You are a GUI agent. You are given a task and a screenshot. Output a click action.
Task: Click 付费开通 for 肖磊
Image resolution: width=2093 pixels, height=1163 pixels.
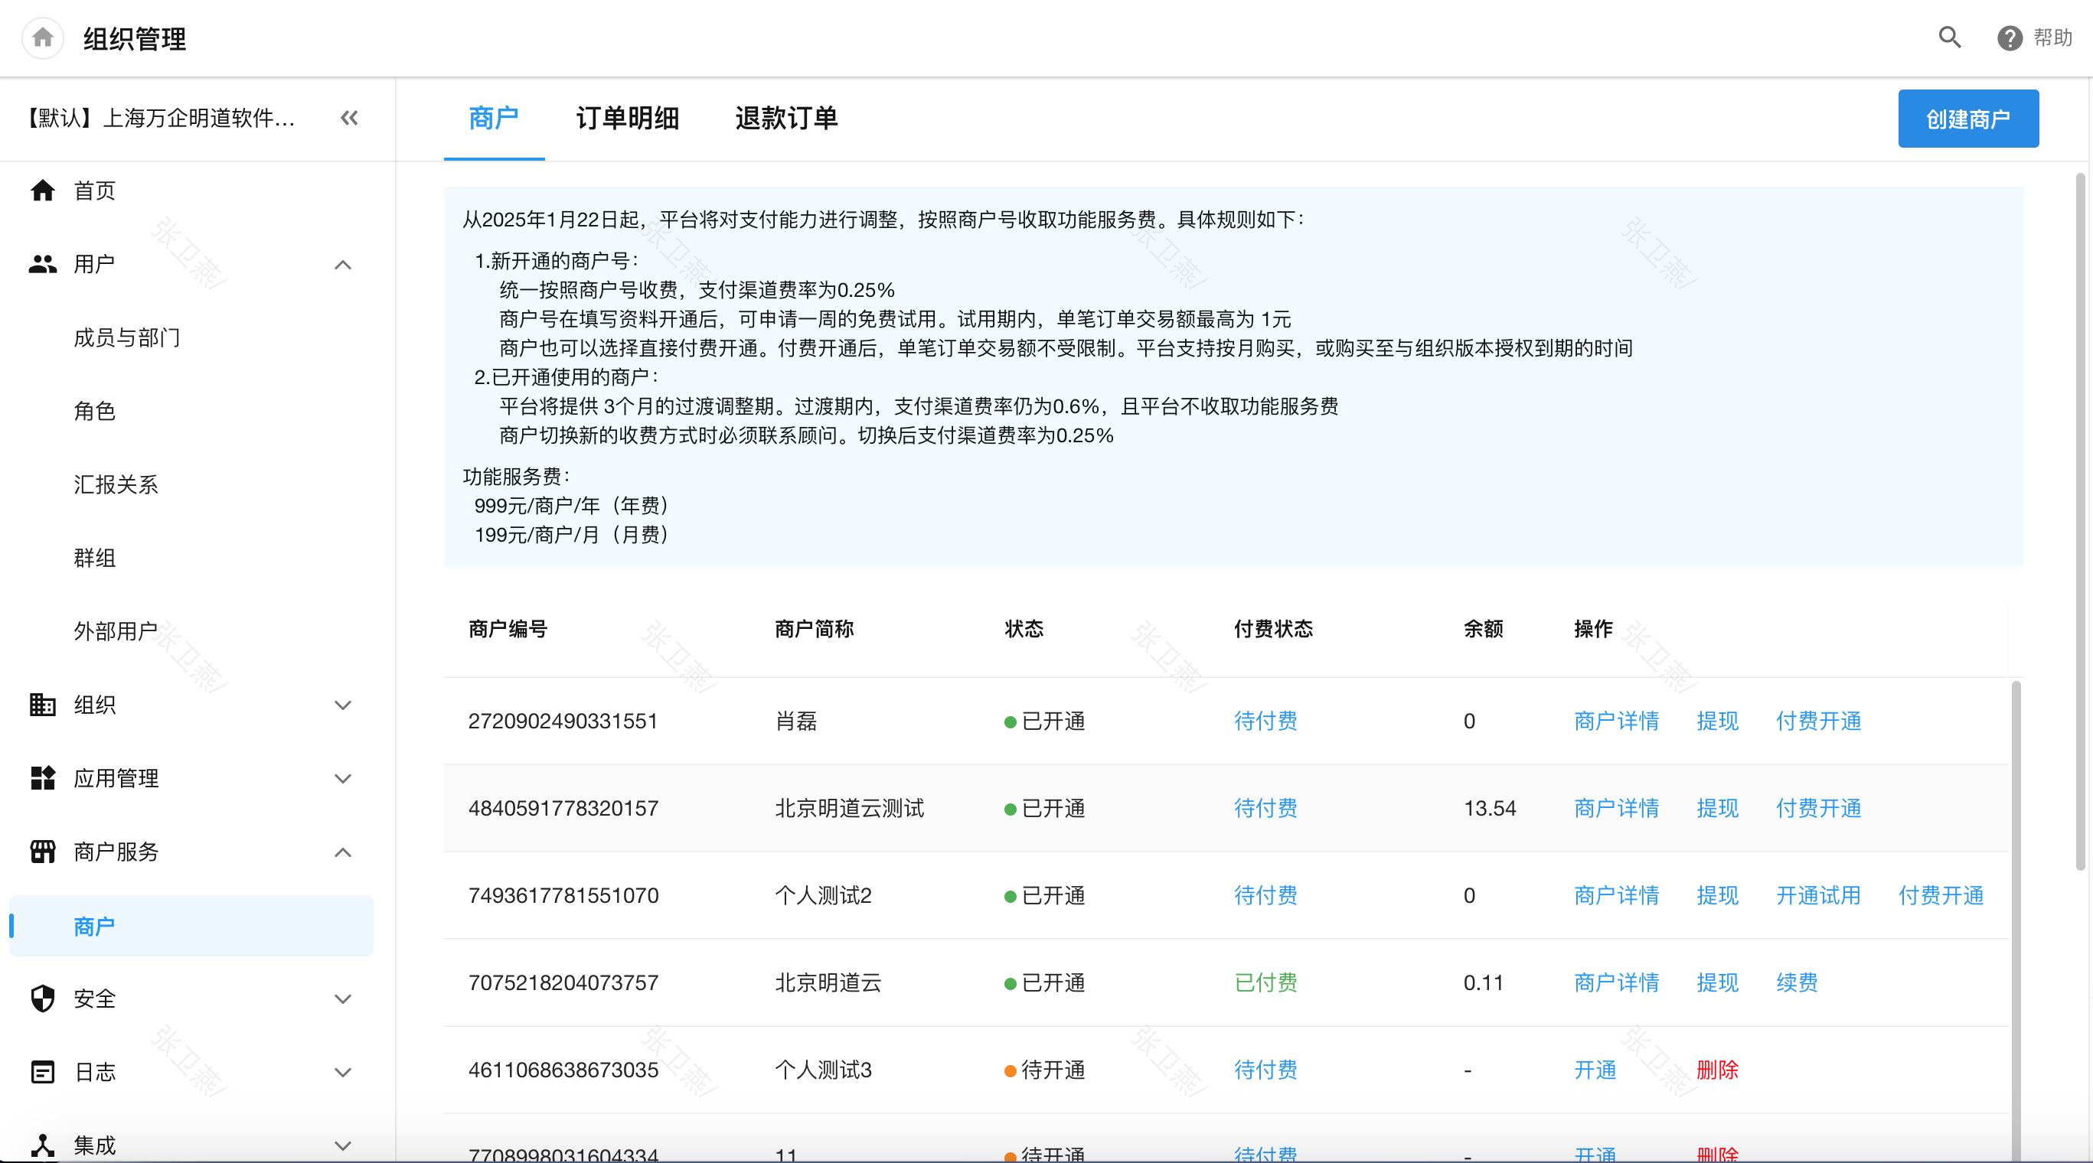point(1818,721)
